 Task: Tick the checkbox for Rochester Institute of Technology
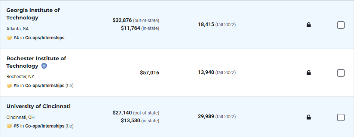(x=341, y=73)
